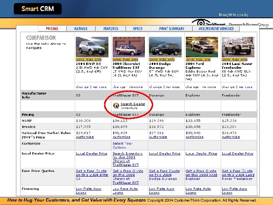The width and height of the screenshot is (273, 205).
Task: Get a free quote on Chevrolet TrailBlazer
Action: pyautogui.click(x=128, y=177)
